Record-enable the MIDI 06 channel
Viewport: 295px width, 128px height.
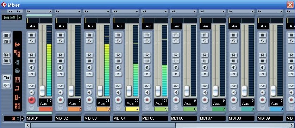click(176, 100)
